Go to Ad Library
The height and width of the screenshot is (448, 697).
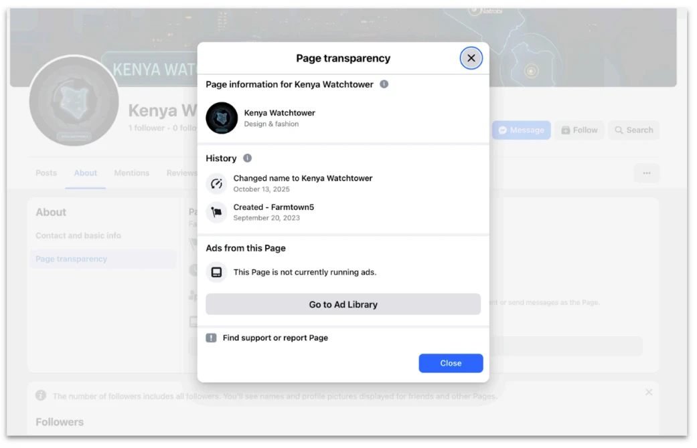coord(343,305)
